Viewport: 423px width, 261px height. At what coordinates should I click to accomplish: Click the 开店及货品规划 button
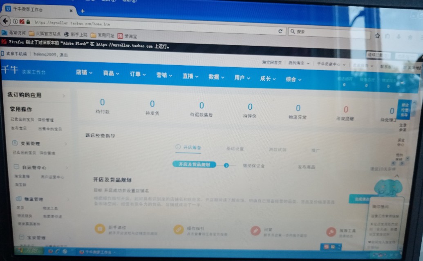pos(194,165)
